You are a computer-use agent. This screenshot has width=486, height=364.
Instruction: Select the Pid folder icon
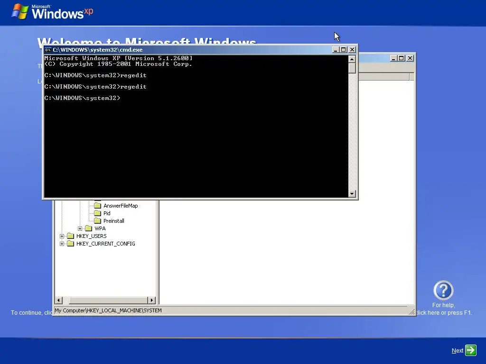pyautogui.click(x=98, y=213)
